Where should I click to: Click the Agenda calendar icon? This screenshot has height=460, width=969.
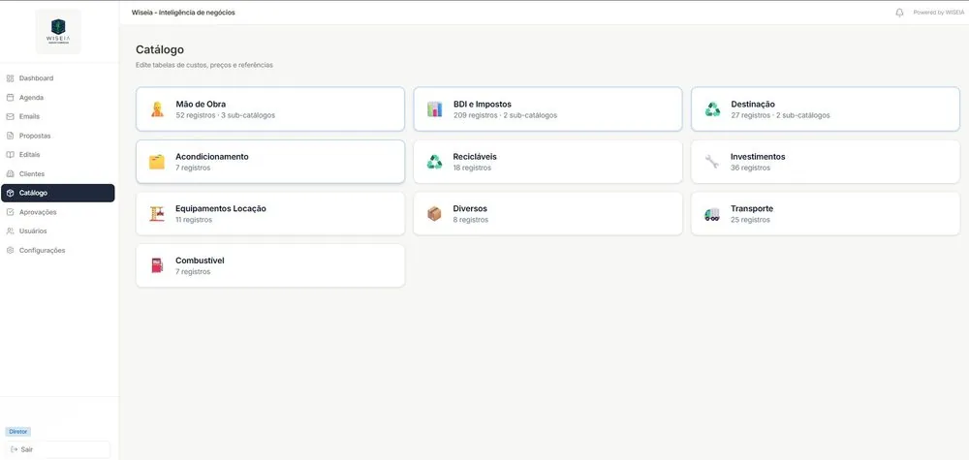click(x=10, y=98)
